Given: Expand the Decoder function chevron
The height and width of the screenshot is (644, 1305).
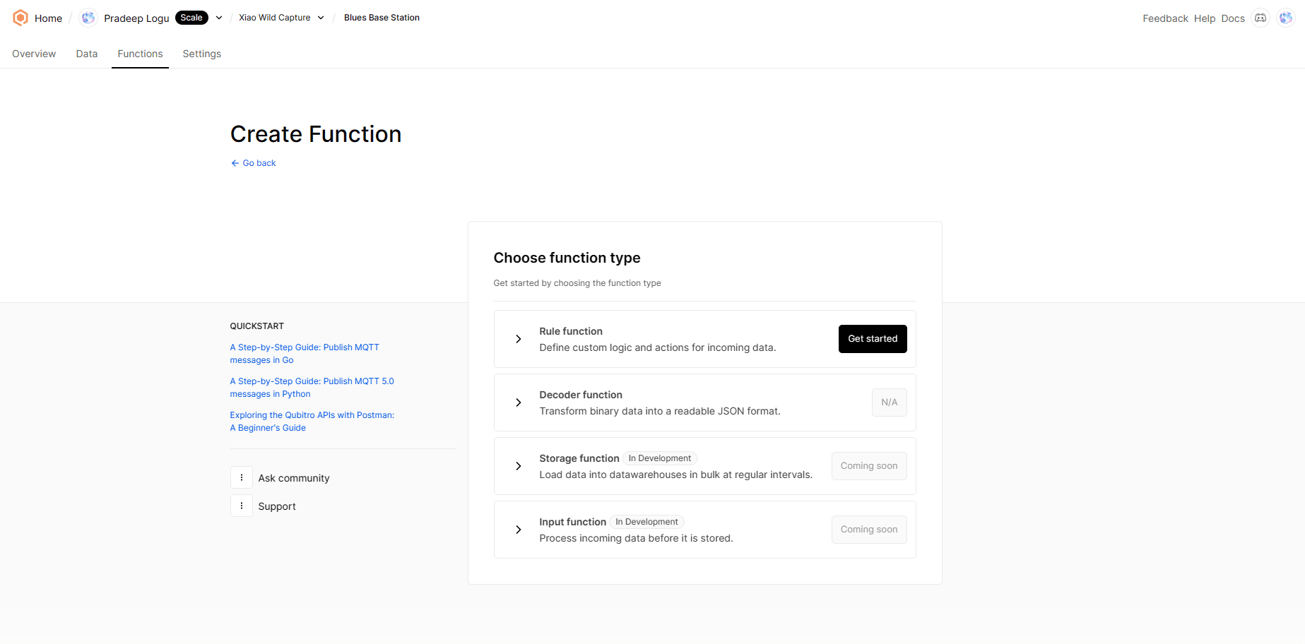Looking at the screenshot, I should [519, 402].
